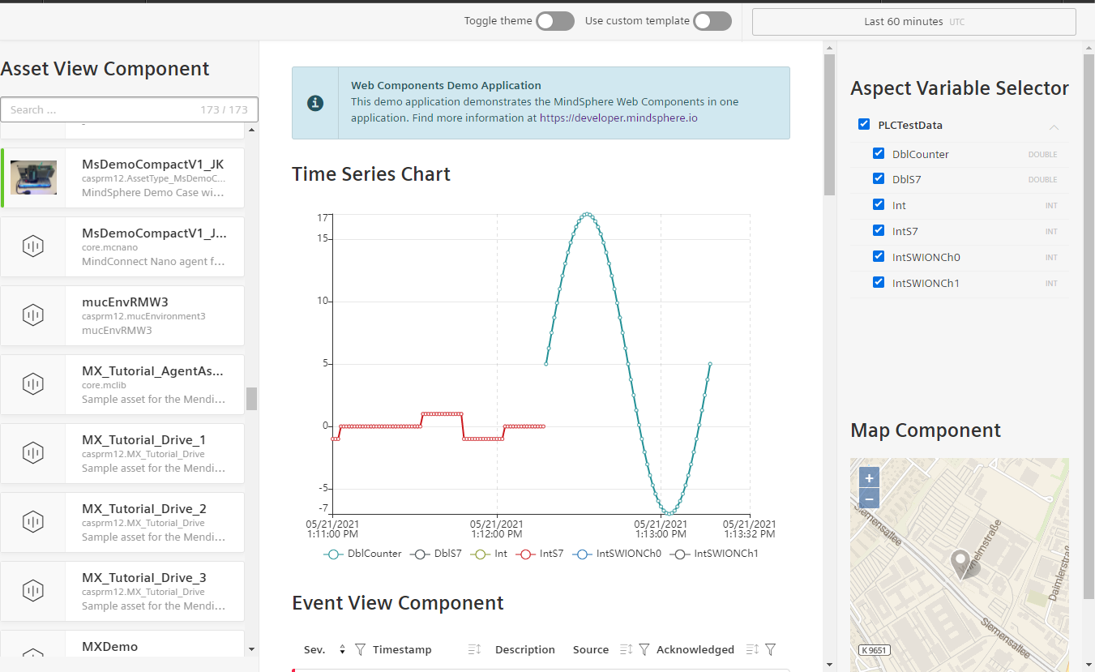Sort events by Source sort icon
Screen dimensions: 1095x672
[626, 649]
